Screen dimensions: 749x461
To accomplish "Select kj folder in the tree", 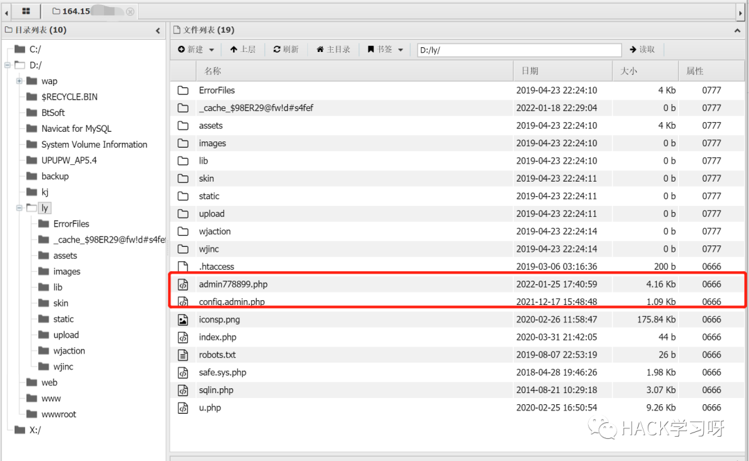I will (x=45, y=192).
